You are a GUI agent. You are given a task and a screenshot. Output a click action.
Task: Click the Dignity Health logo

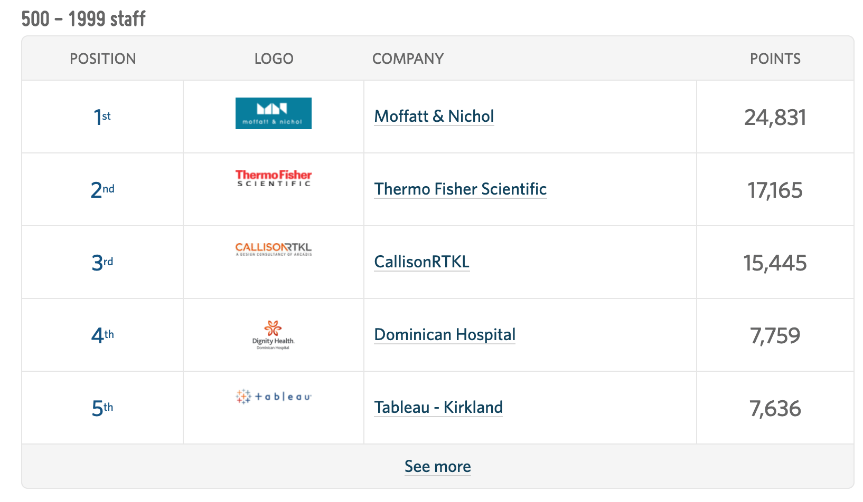[273, 335]
